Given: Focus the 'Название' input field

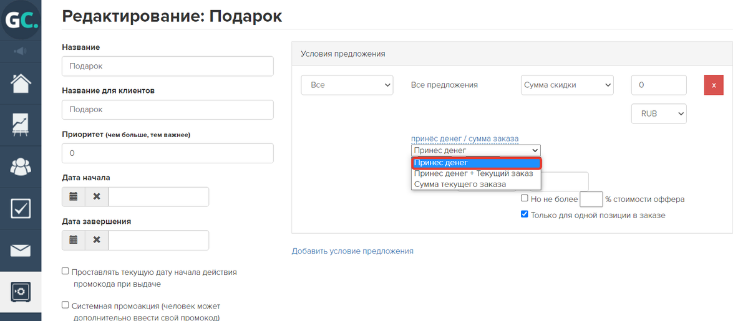Looking at the screenshot, I should pyautogui.click(x=167, y=66).
